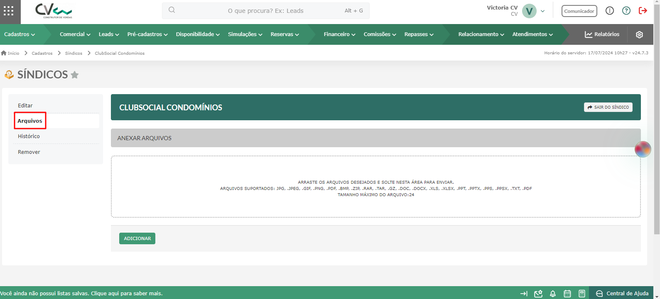Open the notifications bell icon
This screenshot has width=660, height=299.
pos(553,294)
